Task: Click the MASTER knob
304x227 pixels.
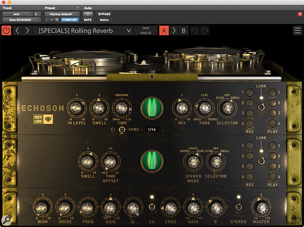Action: pyautogui.click(x=261, y=207)
